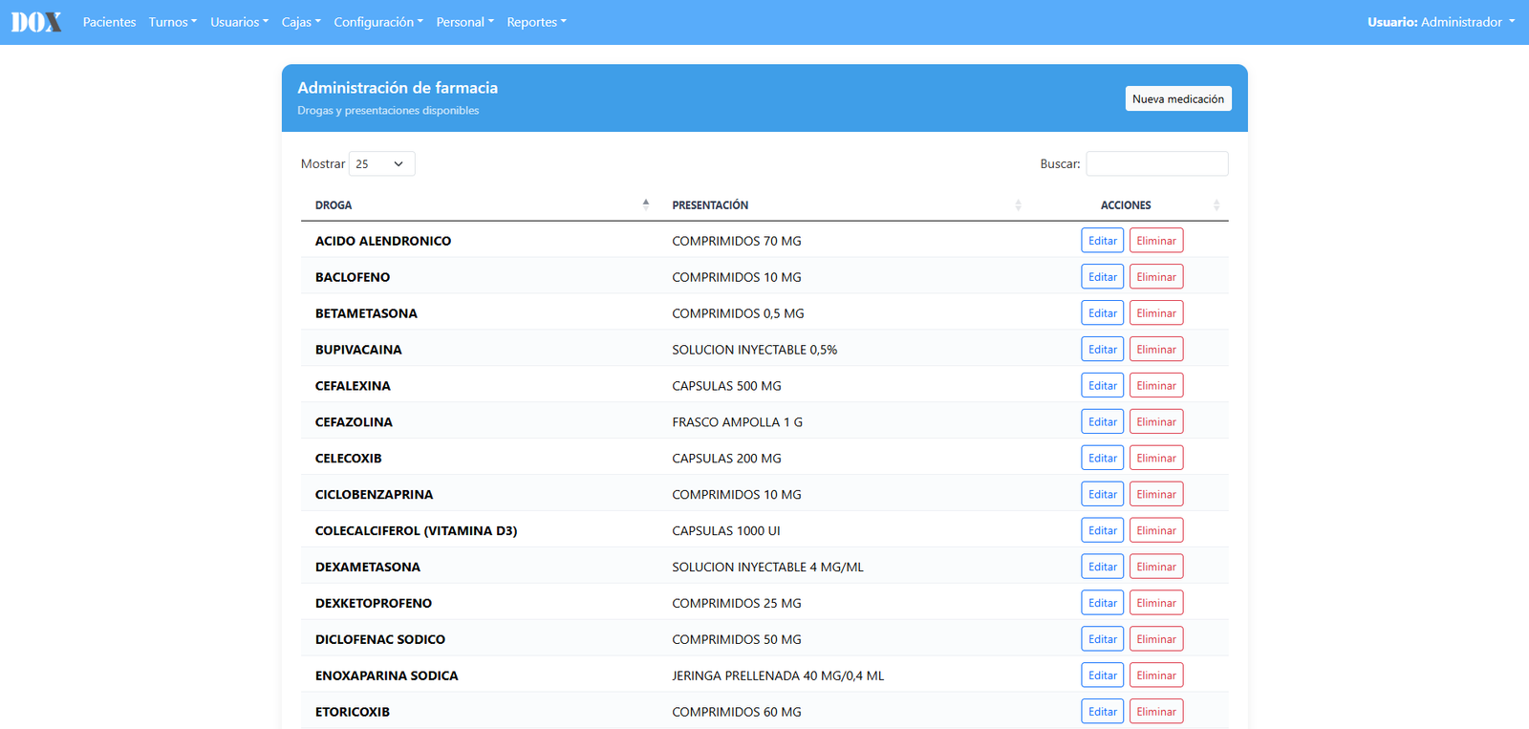Change the Mostrar rows-per-page selector
The height and width of the screenshot is (729, 1529).
(382, 164)
